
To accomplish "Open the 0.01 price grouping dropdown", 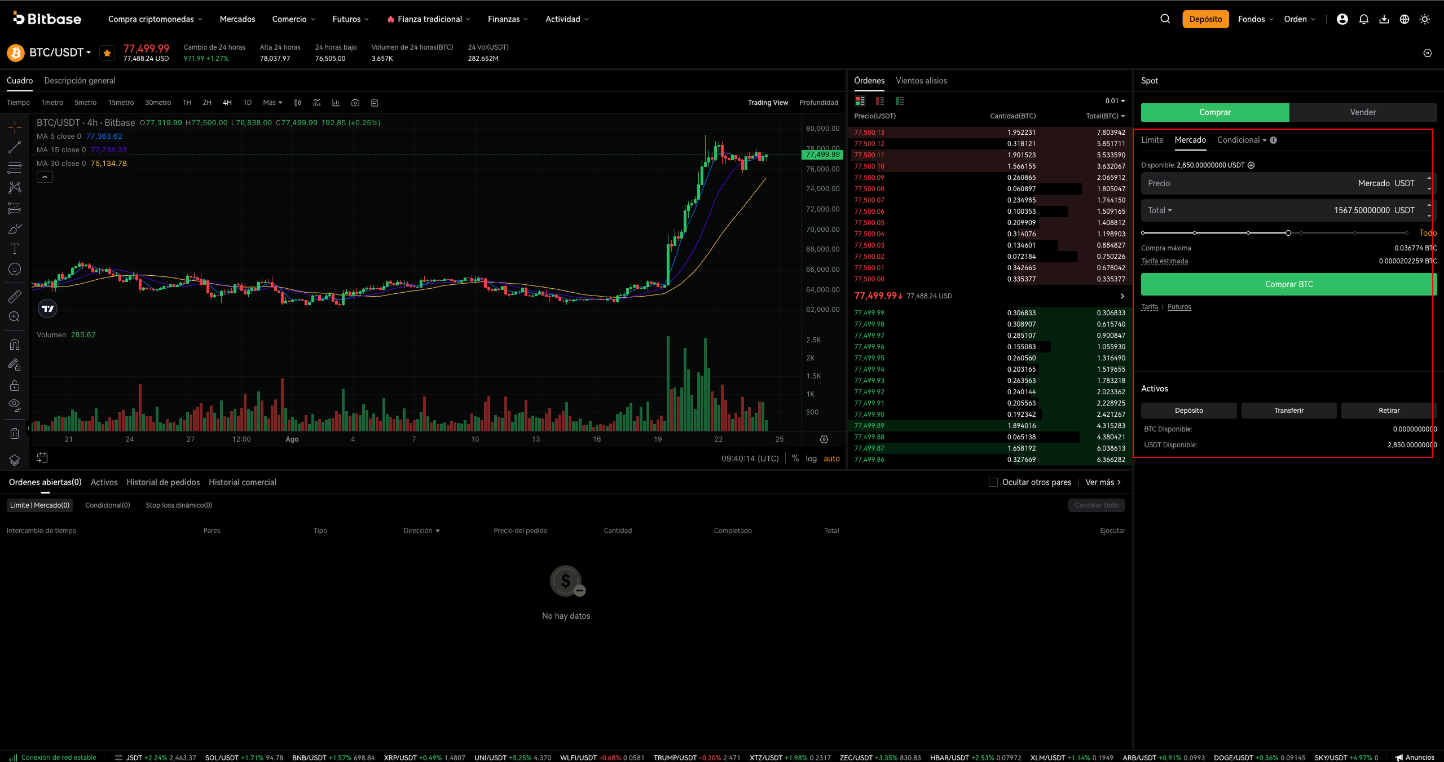I will (x=1115, y=101).
